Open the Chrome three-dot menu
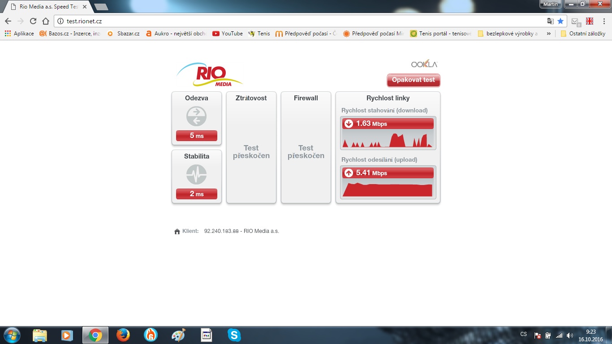 pos(604,21)
